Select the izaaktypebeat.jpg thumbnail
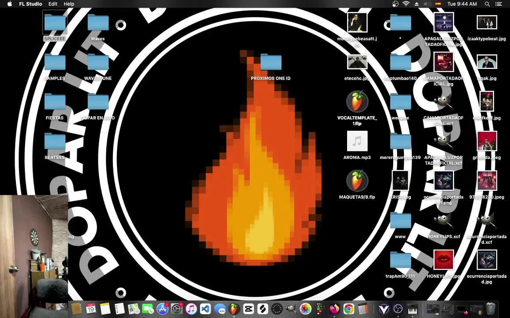This screenshot has height=318, width=510. point(487,23)
